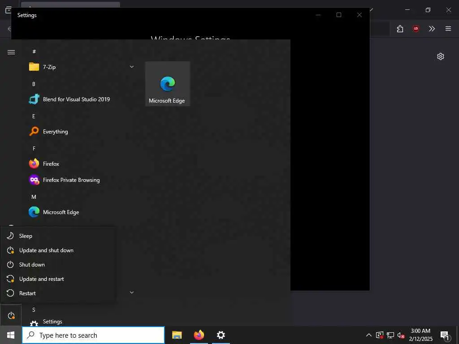This screenshot has height=344, width=459.
Task: Open the Start menu hamburger expand button
Action: click(x=11, y=52)
